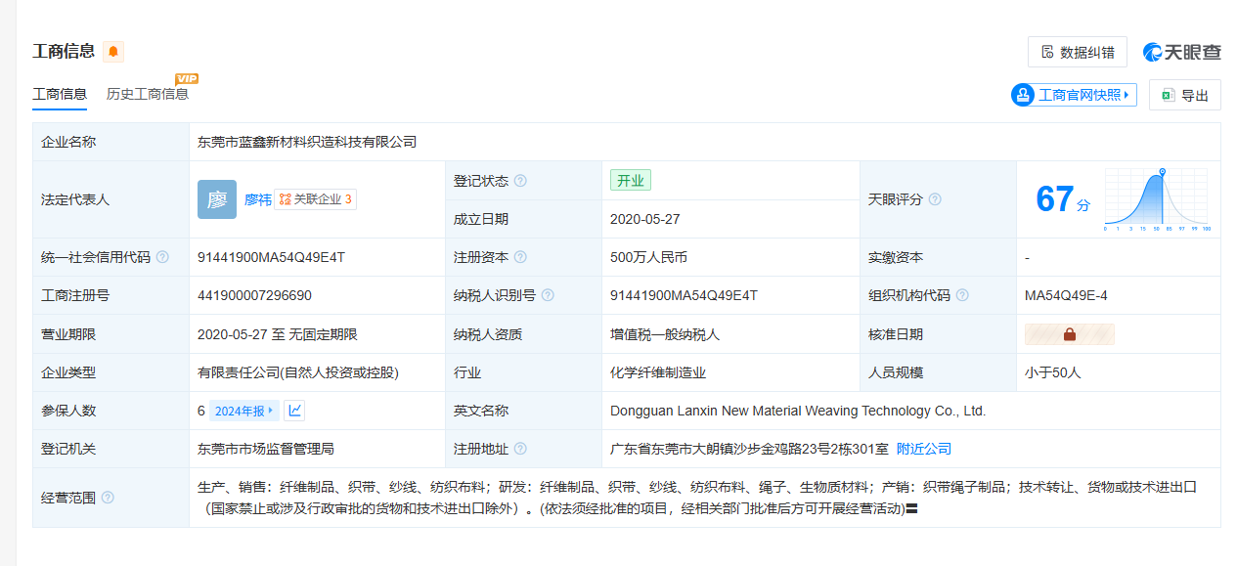
Task: Click registration number 441900007296690
Action: click(x=254, y=295)
